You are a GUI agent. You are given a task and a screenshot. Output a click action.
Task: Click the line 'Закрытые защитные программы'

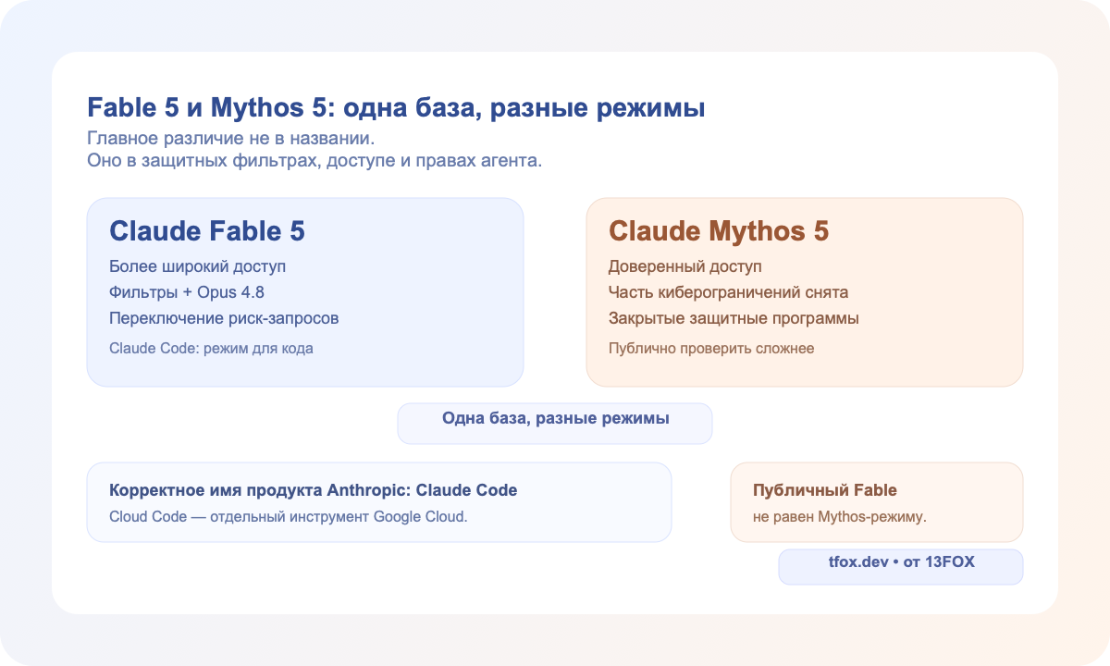tap(734, 318)
